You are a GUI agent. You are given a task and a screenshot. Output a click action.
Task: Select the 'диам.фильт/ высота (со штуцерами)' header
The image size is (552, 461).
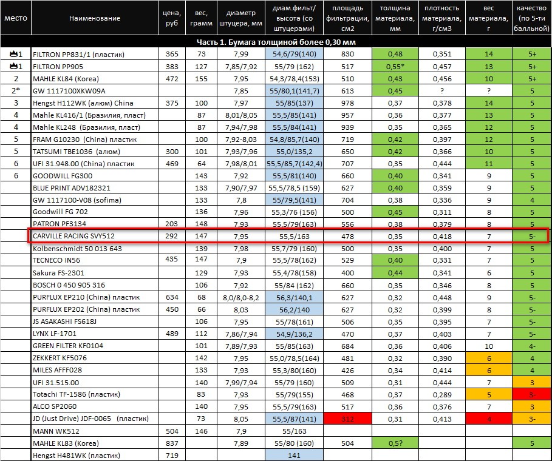pos(294,18)
